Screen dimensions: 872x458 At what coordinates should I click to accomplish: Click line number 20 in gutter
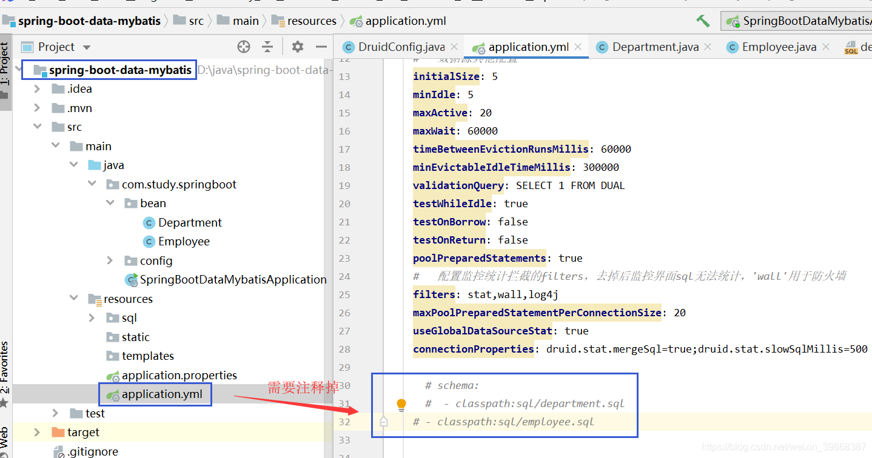344,204
